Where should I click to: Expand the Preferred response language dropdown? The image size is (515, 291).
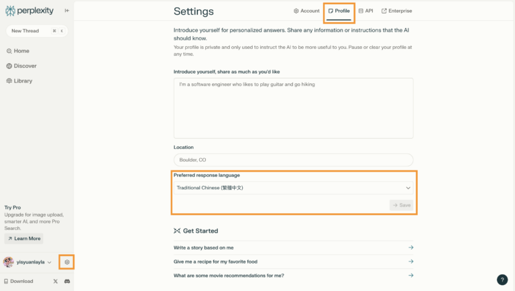tap(293, 188)
